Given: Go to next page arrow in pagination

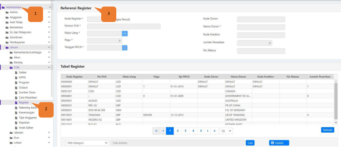Looking at the screenshot, I should click(x=208, y=131).
